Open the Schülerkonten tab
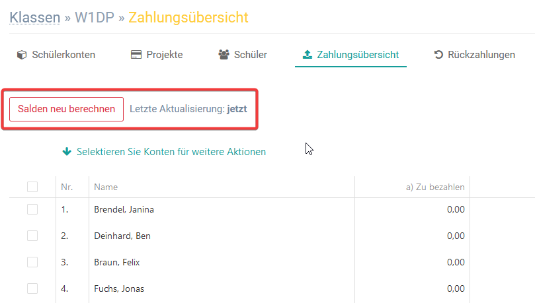The image size is (535, 303). [x=63, y=55]
